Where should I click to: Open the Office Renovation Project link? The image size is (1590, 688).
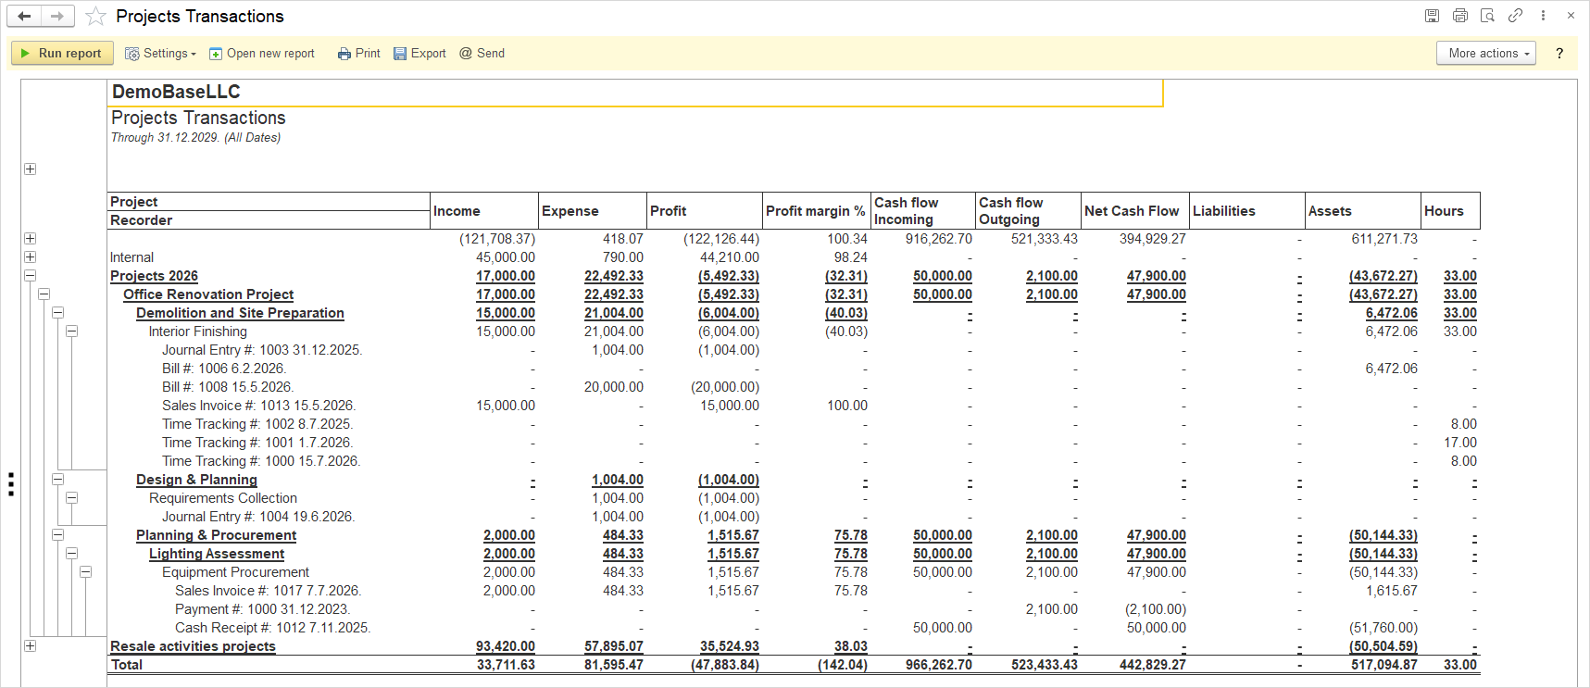point(208,294)
